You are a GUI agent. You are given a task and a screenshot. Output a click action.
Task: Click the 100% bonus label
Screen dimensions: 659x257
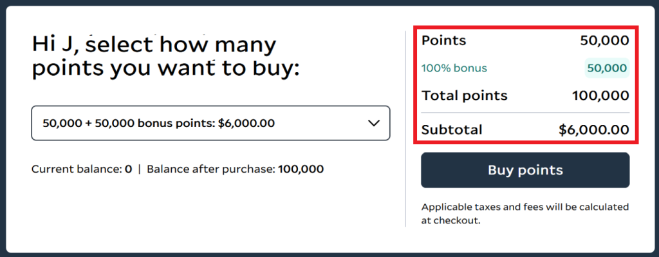454,68
